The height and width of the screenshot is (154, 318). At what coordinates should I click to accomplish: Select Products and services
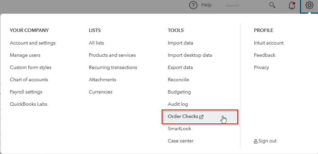(x=112, y=55)
